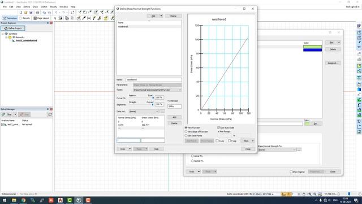Click the pan hand icon in status bar
362x204 pixels.
304,194
